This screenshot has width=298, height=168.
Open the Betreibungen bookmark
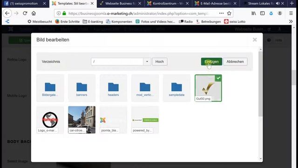[209, 21]
